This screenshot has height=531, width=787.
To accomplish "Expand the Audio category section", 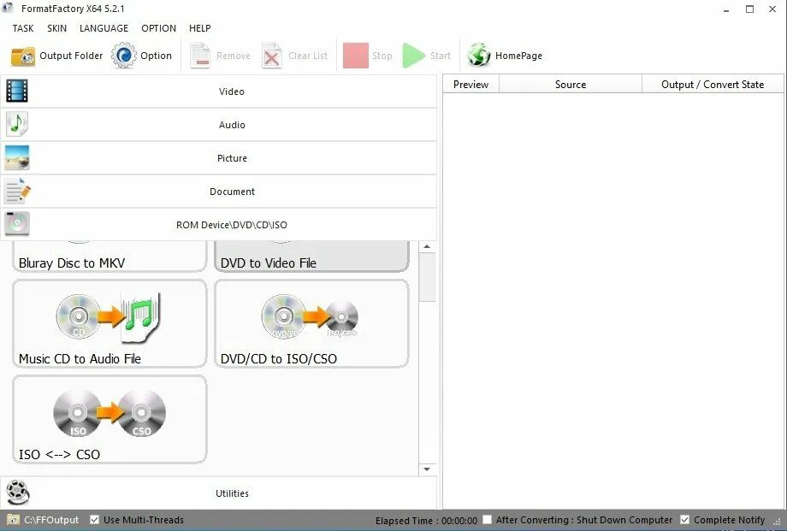I will pyautogui.click(x=219, y=125).
